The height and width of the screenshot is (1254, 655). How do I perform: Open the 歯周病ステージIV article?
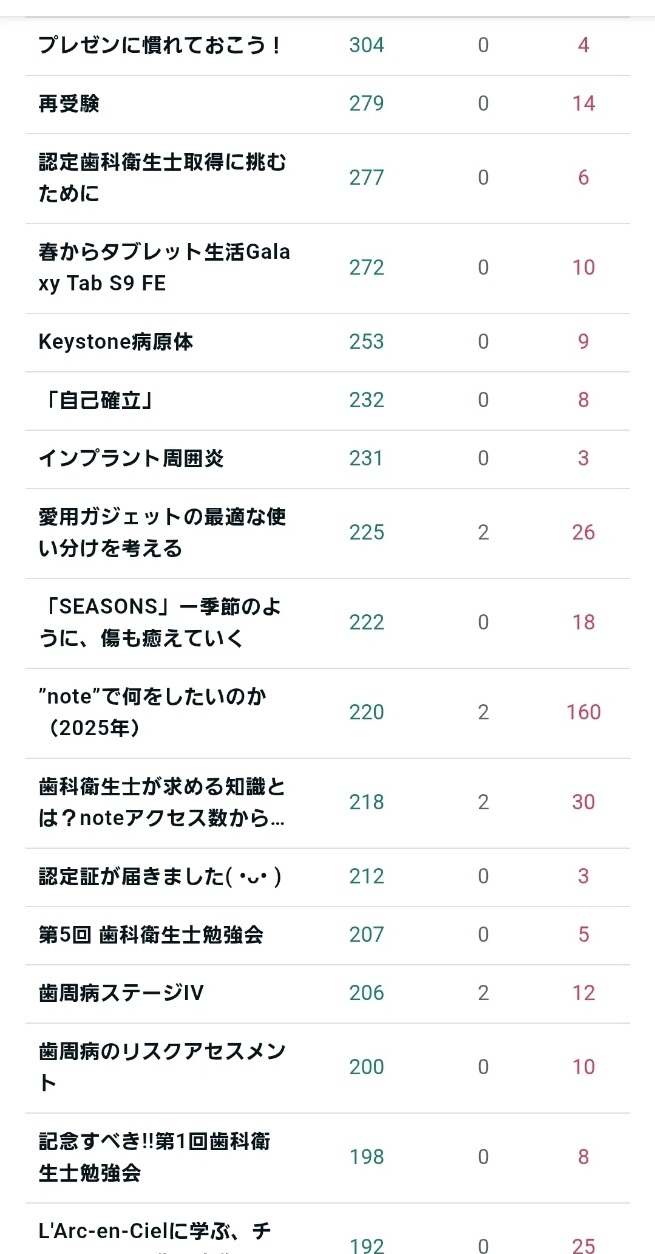point(121,993)
